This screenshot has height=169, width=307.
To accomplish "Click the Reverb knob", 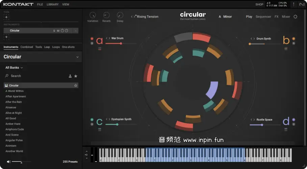I will [x=106, y=15].
